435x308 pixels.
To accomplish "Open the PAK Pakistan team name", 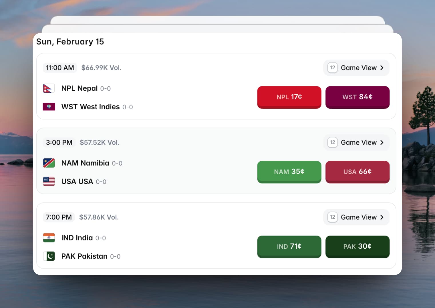I will 84,256.
